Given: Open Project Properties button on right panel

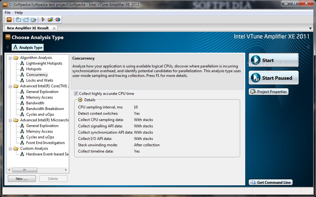Looking at the screenshot, I should click(x=269, y=92).
